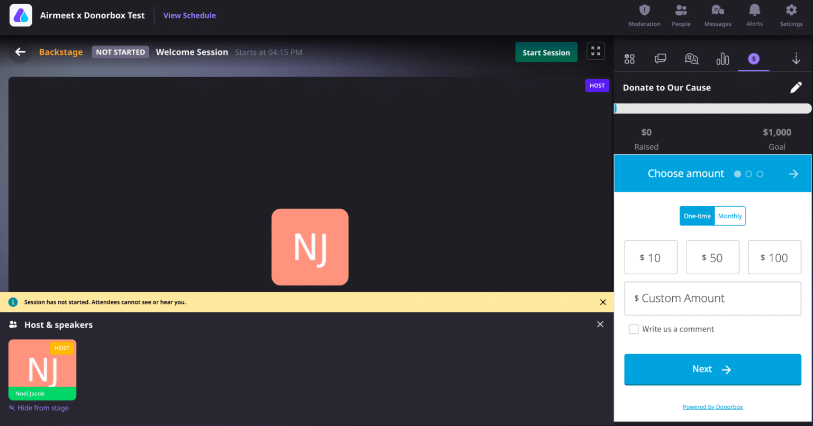Click the donation goal progress bar
Viewport: 813px width, 426px height.
[712, 108]
